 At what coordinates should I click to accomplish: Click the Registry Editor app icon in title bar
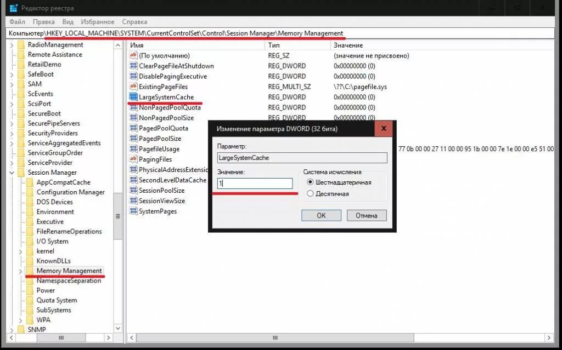(x=13, y=8)
